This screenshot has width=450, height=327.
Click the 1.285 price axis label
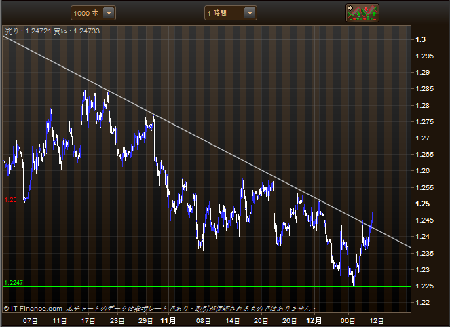424,89
